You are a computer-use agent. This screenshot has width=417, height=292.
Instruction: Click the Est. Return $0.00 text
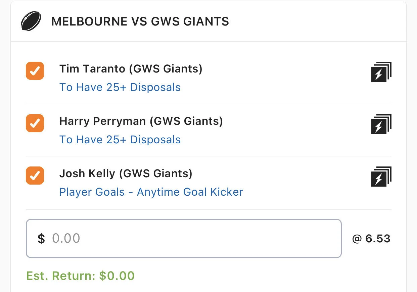coord(80,276)
